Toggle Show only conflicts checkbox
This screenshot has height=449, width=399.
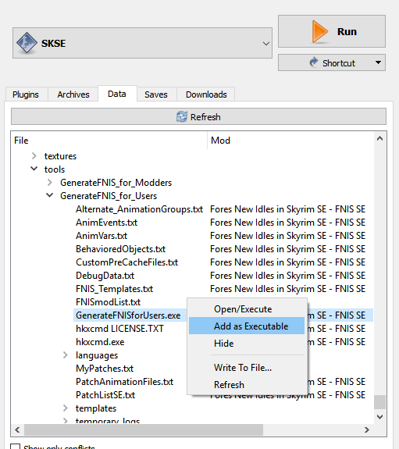point(15,447)
